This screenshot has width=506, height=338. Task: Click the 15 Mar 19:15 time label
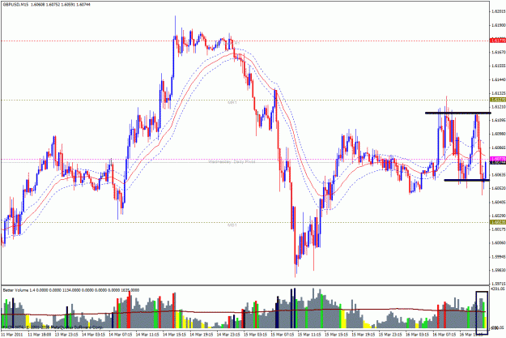(x=364, y=335)
